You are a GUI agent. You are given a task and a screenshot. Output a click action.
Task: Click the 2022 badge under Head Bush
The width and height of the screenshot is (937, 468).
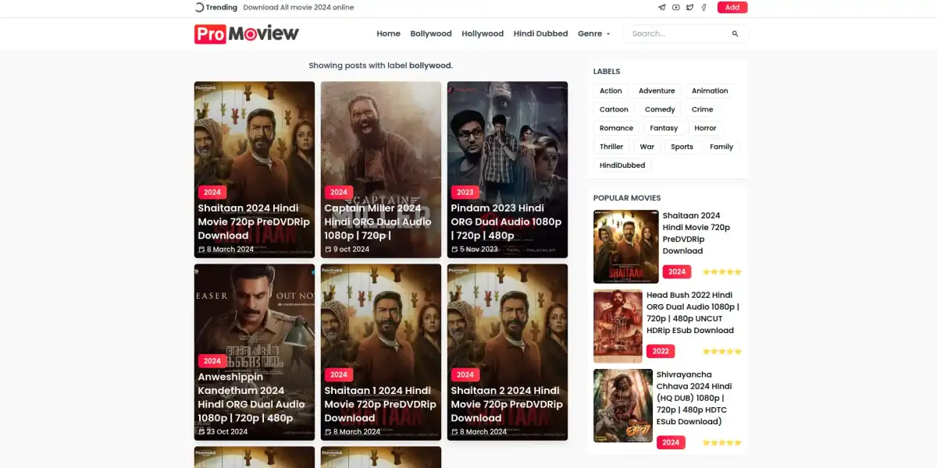coord(661,351)
